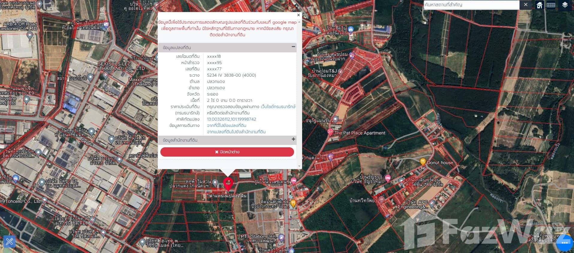
Task: Expand the ข้อมูลสำนักงานที่ดิน section
Action: click(293, 139)
